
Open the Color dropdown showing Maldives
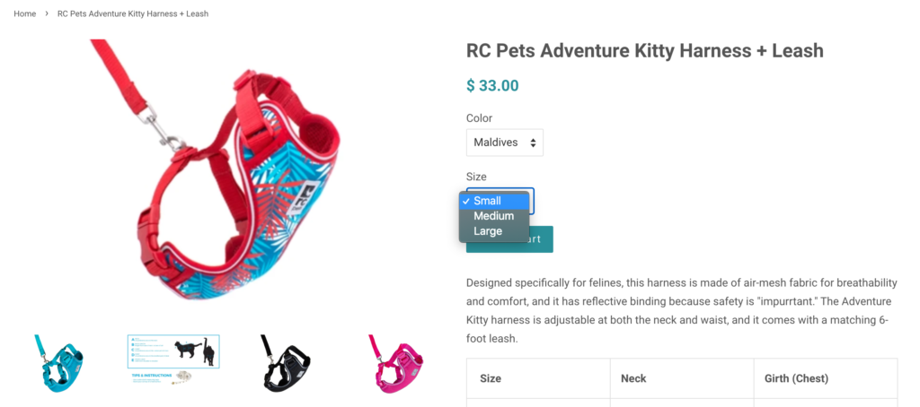[504, 143]
